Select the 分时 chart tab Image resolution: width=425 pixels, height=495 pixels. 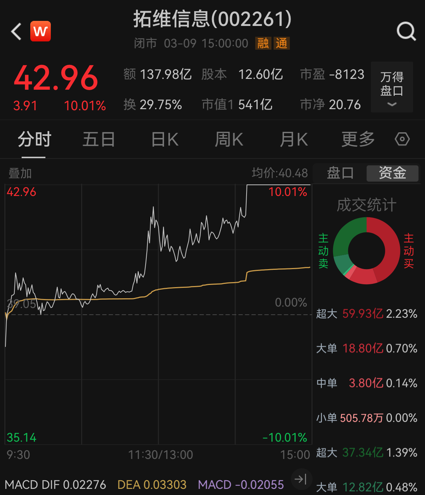34,139
